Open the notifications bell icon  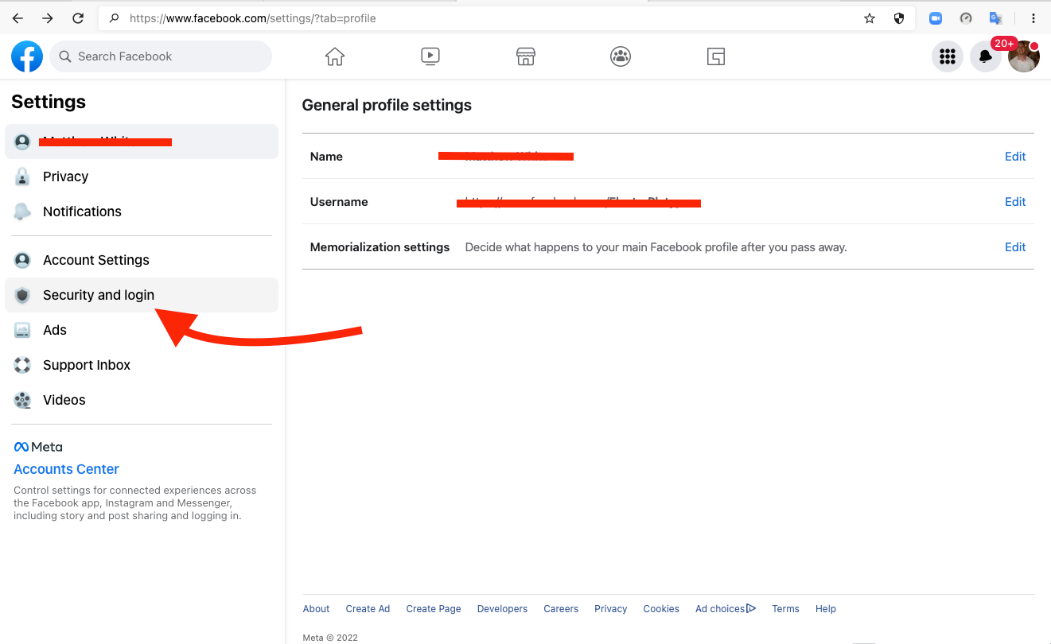pyautogui.click(x=985, y=56)
